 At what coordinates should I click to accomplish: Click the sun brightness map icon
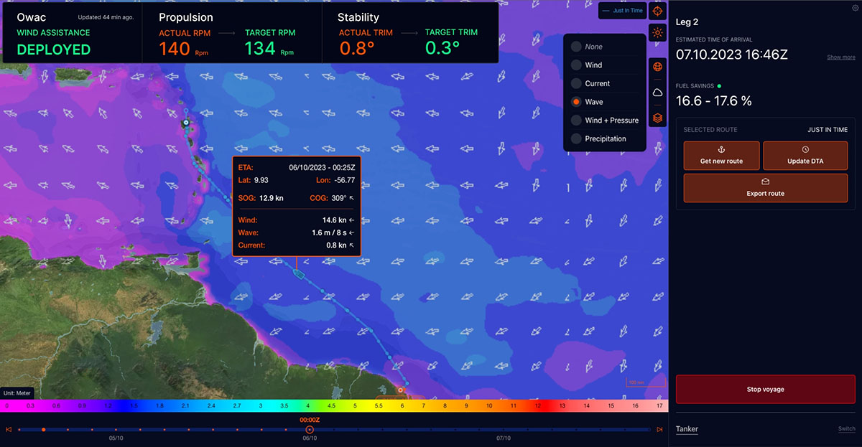point(657,32)
